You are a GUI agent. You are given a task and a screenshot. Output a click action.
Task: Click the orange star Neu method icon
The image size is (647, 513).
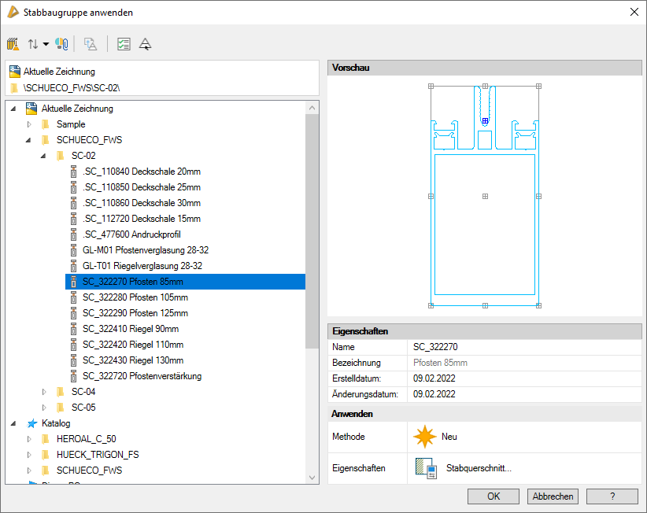pyautogui.click(x=426, y=436)
